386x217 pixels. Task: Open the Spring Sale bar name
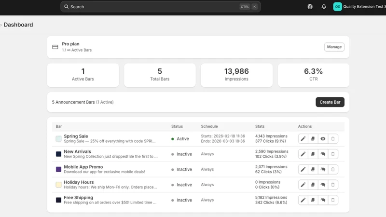click(76, 136)
